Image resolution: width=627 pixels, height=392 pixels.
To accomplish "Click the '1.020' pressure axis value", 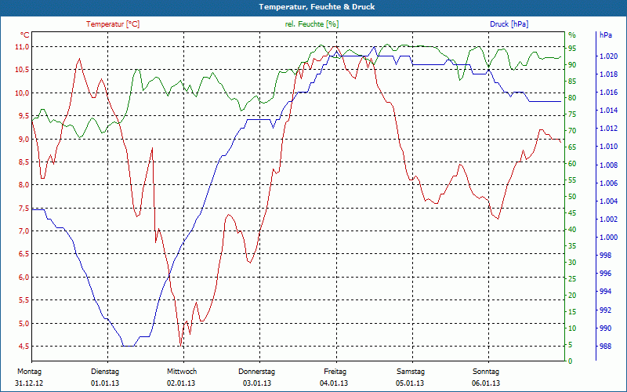I will [608, 56].
